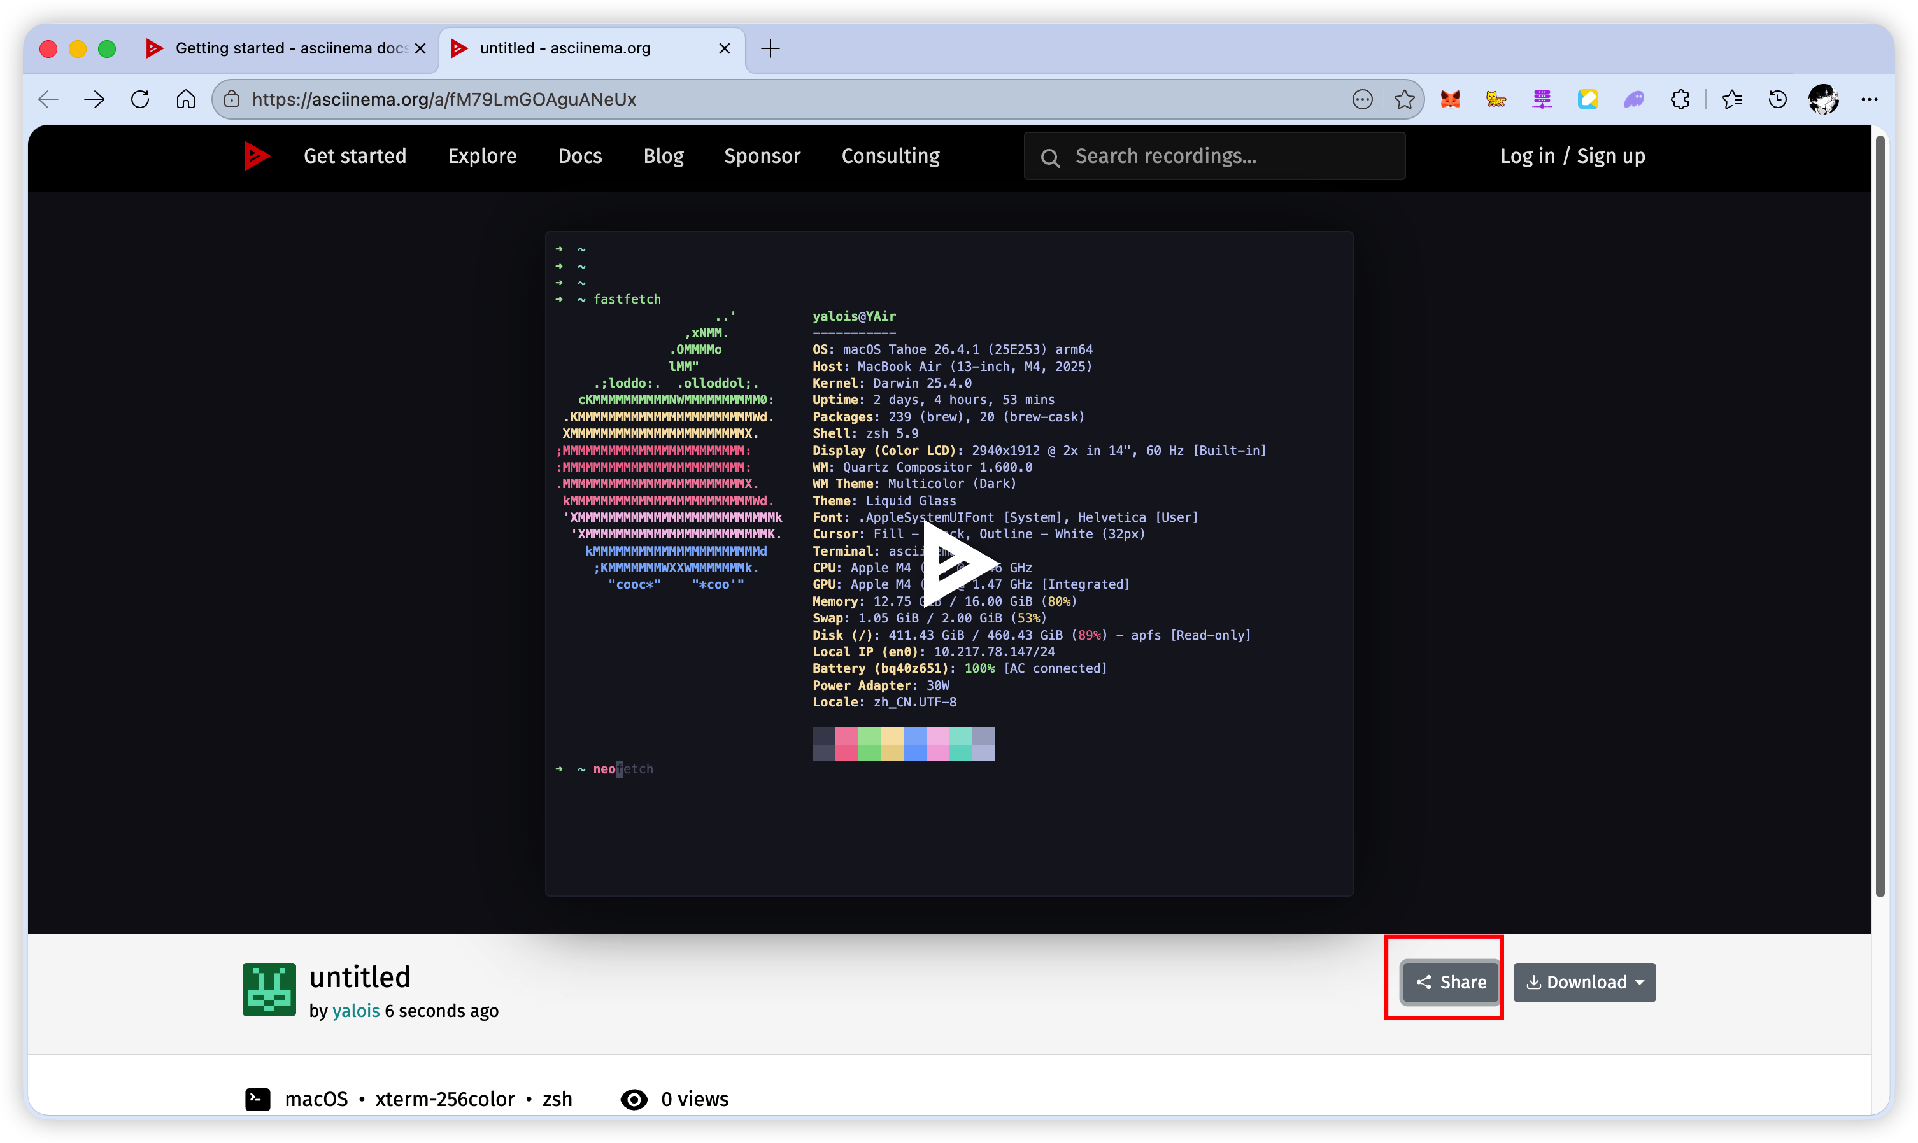Click the favorites list star icon

(1731, 99)
